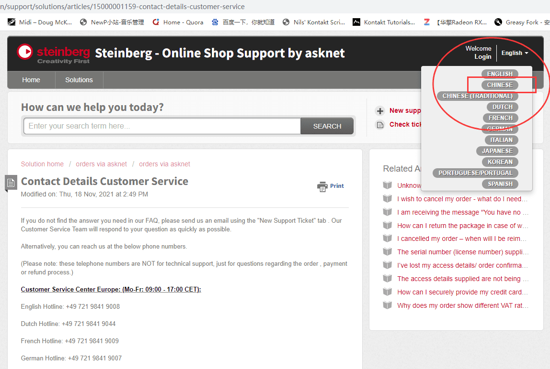Open 'How can I return the package' article
The height and width of the screenshot is (369, 550).
(x=463, y=226)
